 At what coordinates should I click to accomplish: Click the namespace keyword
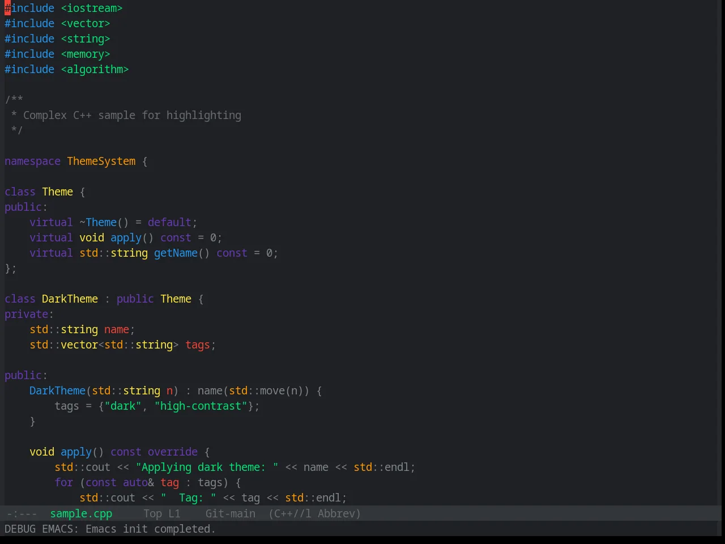pos(32,161)
